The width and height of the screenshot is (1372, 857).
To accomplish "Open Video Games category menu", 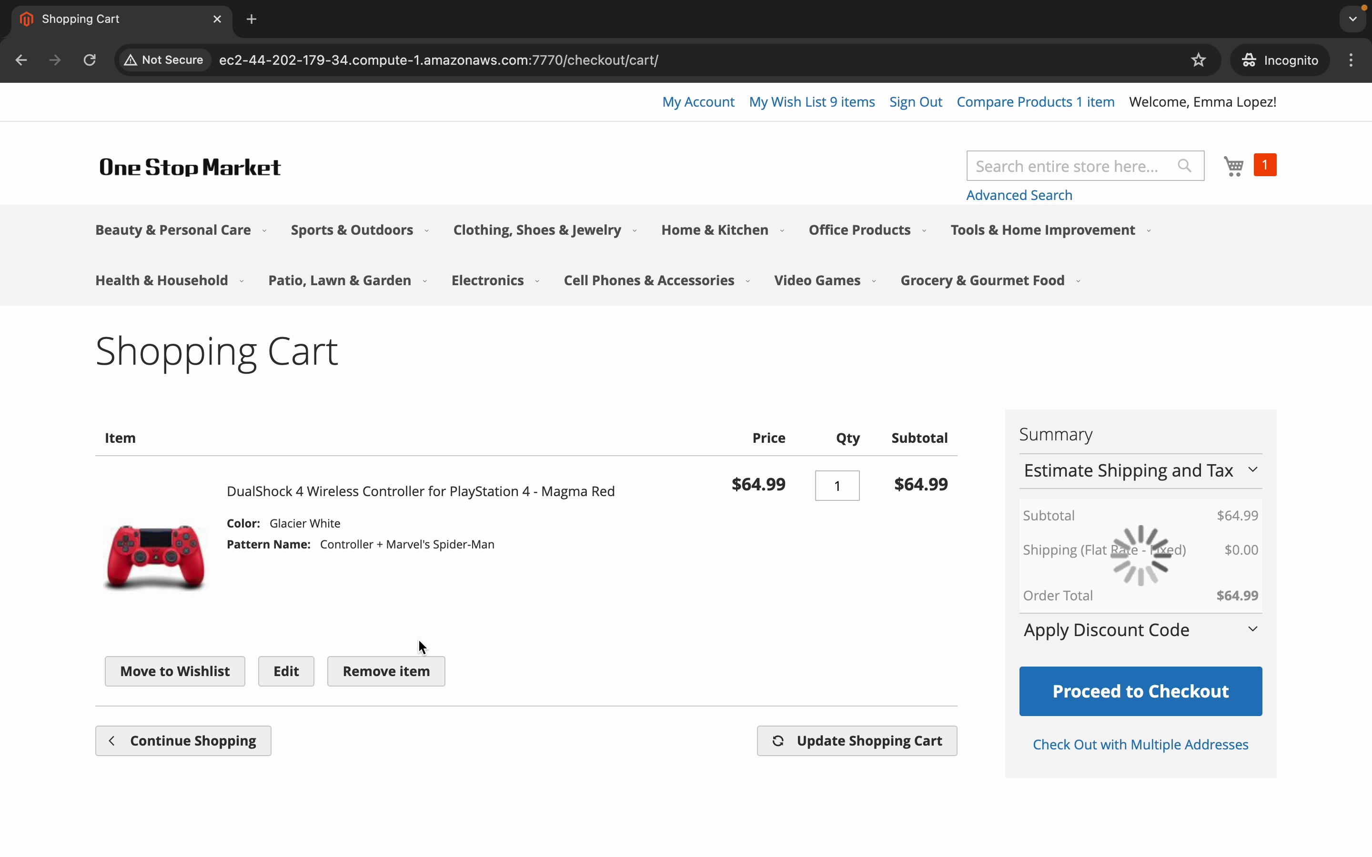I will [x=817, y=280].
